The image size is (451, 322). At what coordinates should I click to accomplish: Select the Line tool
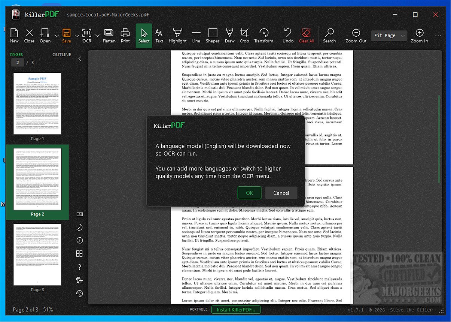[x=196, y=36]
